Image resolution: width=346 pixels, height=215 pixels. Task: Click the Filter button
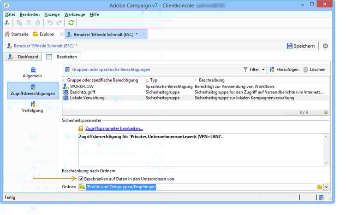pos(251,70)
